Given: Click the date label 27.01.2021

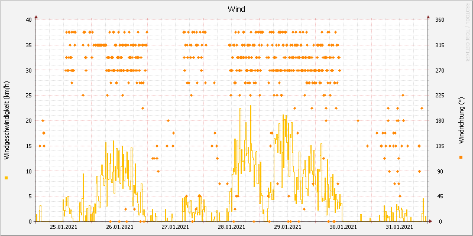Looking at the screenshot, I should coord(176,227).
